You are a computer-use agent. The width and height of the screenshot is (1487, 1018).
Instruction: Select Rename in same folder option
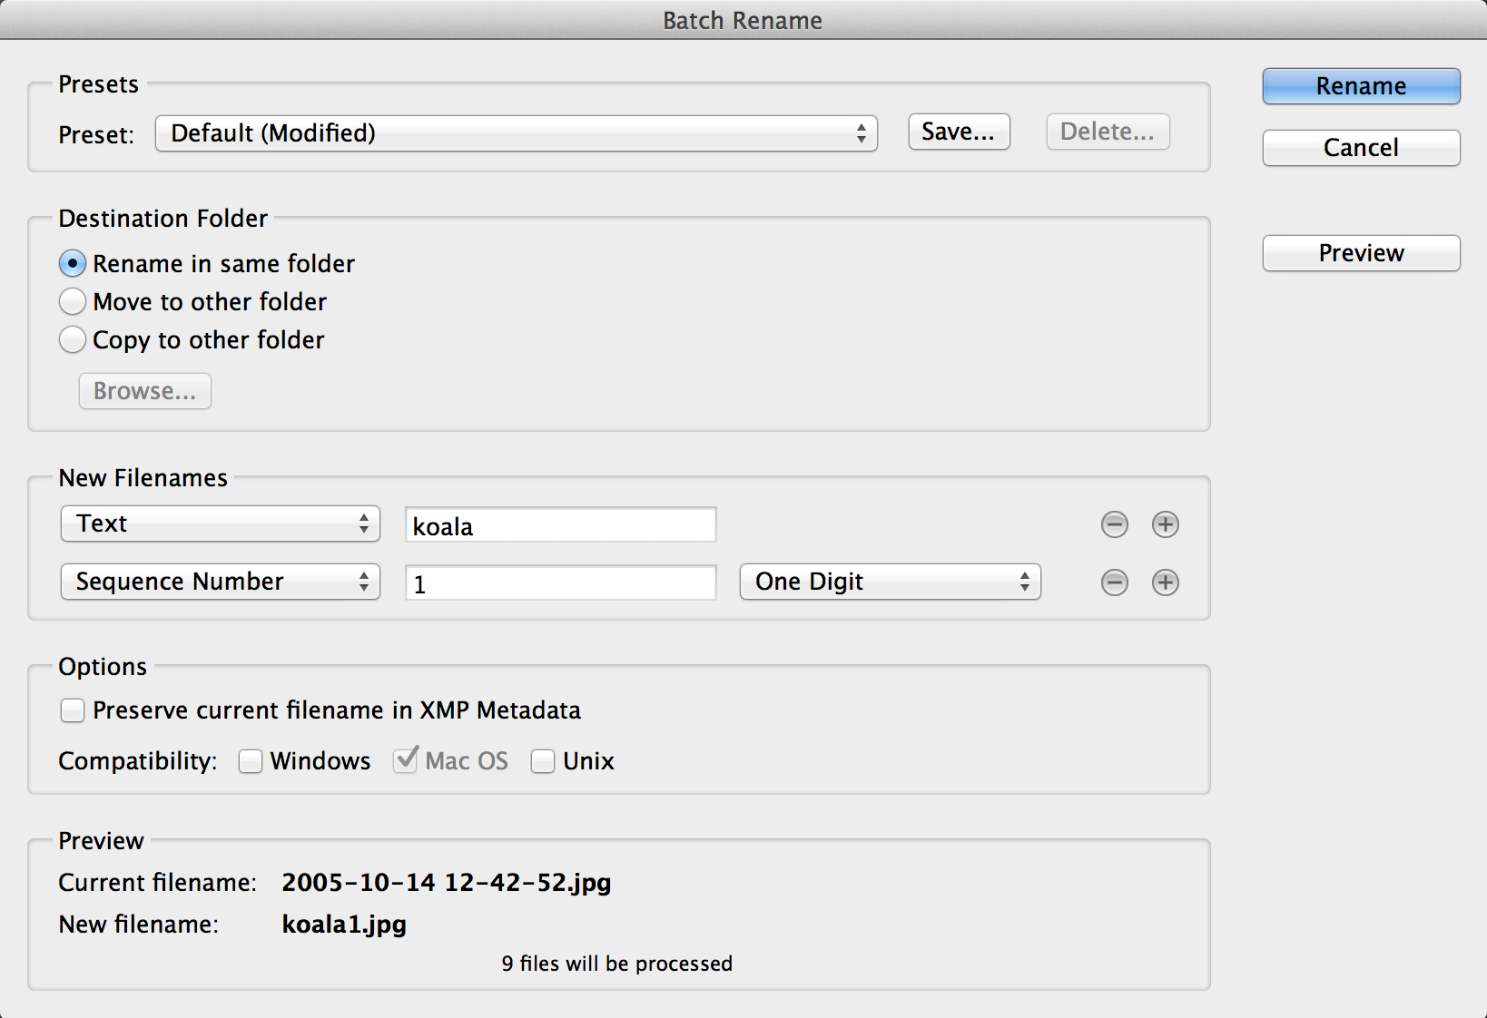pos(73,264)
